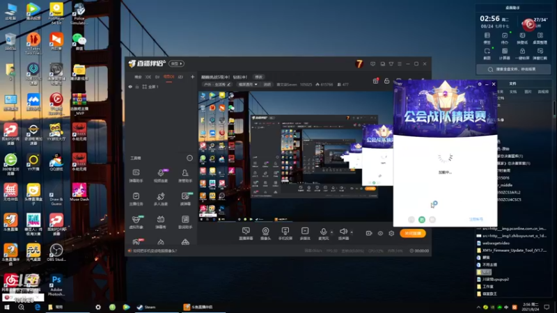
Task: Toggle preview eye icon beside 关闭直播
Action: [x=380, y=233]
